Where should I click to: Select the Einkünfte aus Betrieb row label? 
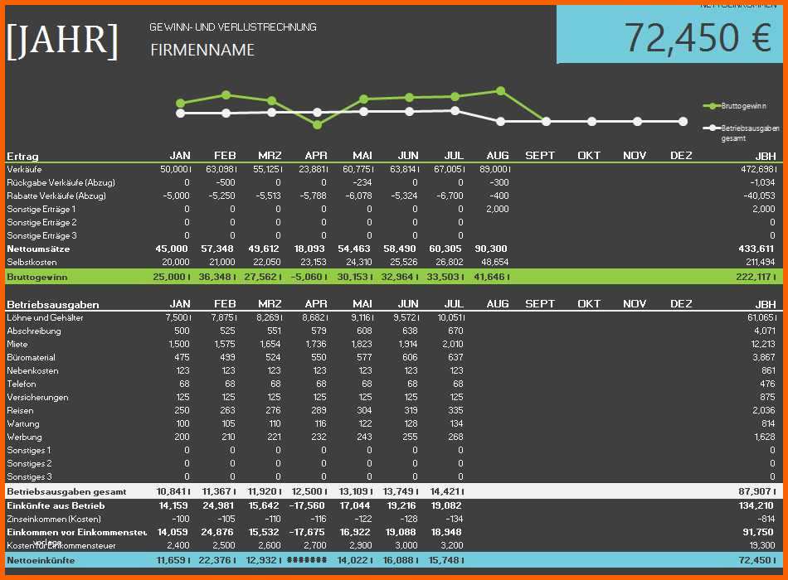tap(56, 505)
